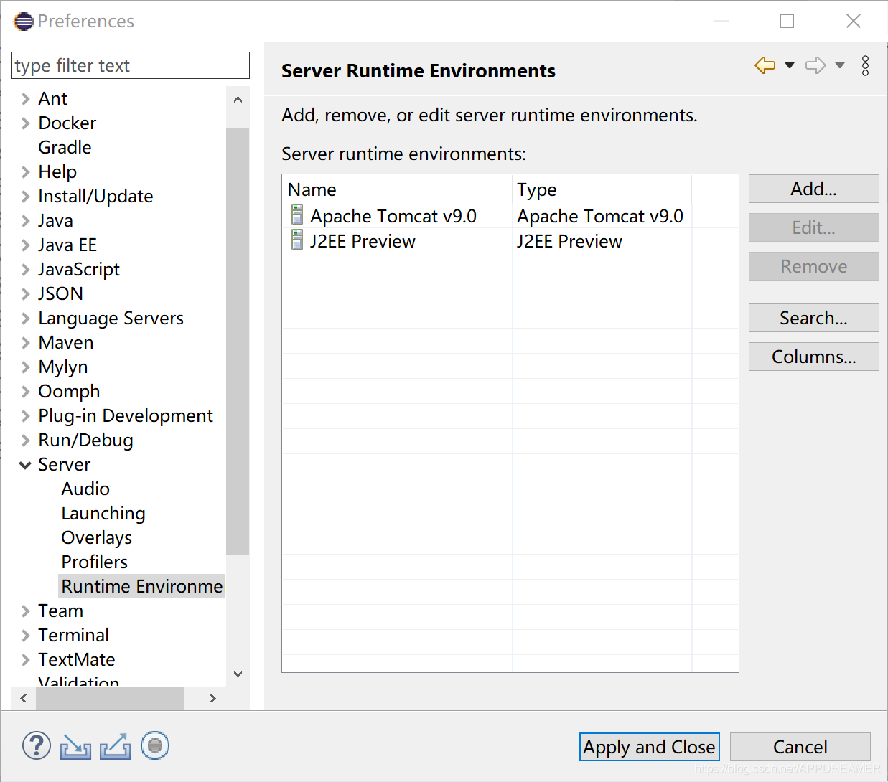This screenshot has width=888, height=782.
Task: Click the Help question mark icon
Action: (x=36, y=746)
